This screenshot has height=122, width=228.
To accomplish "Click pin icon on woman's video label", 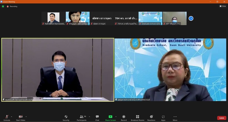I will pyautogui.click(x=116, y=100).
